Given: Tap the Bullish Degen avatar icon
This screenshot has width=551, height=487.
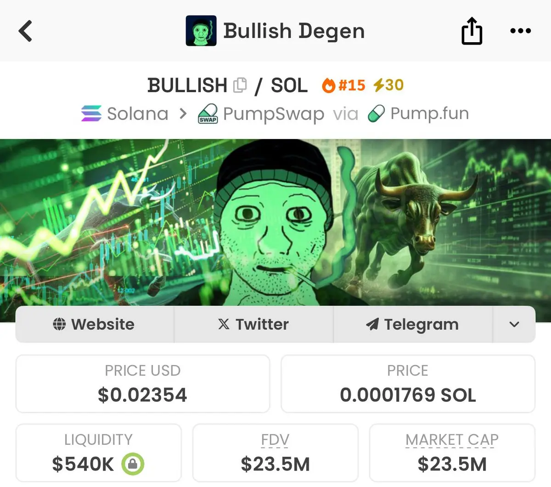Looking at the screenshot, I should [201, 31].
